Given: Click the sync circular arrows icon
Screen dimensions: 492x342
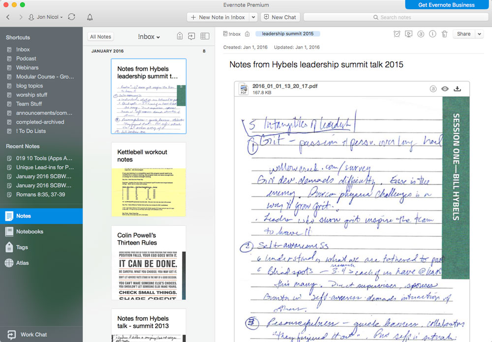Looking at the screenshot, I should point(71,17).
